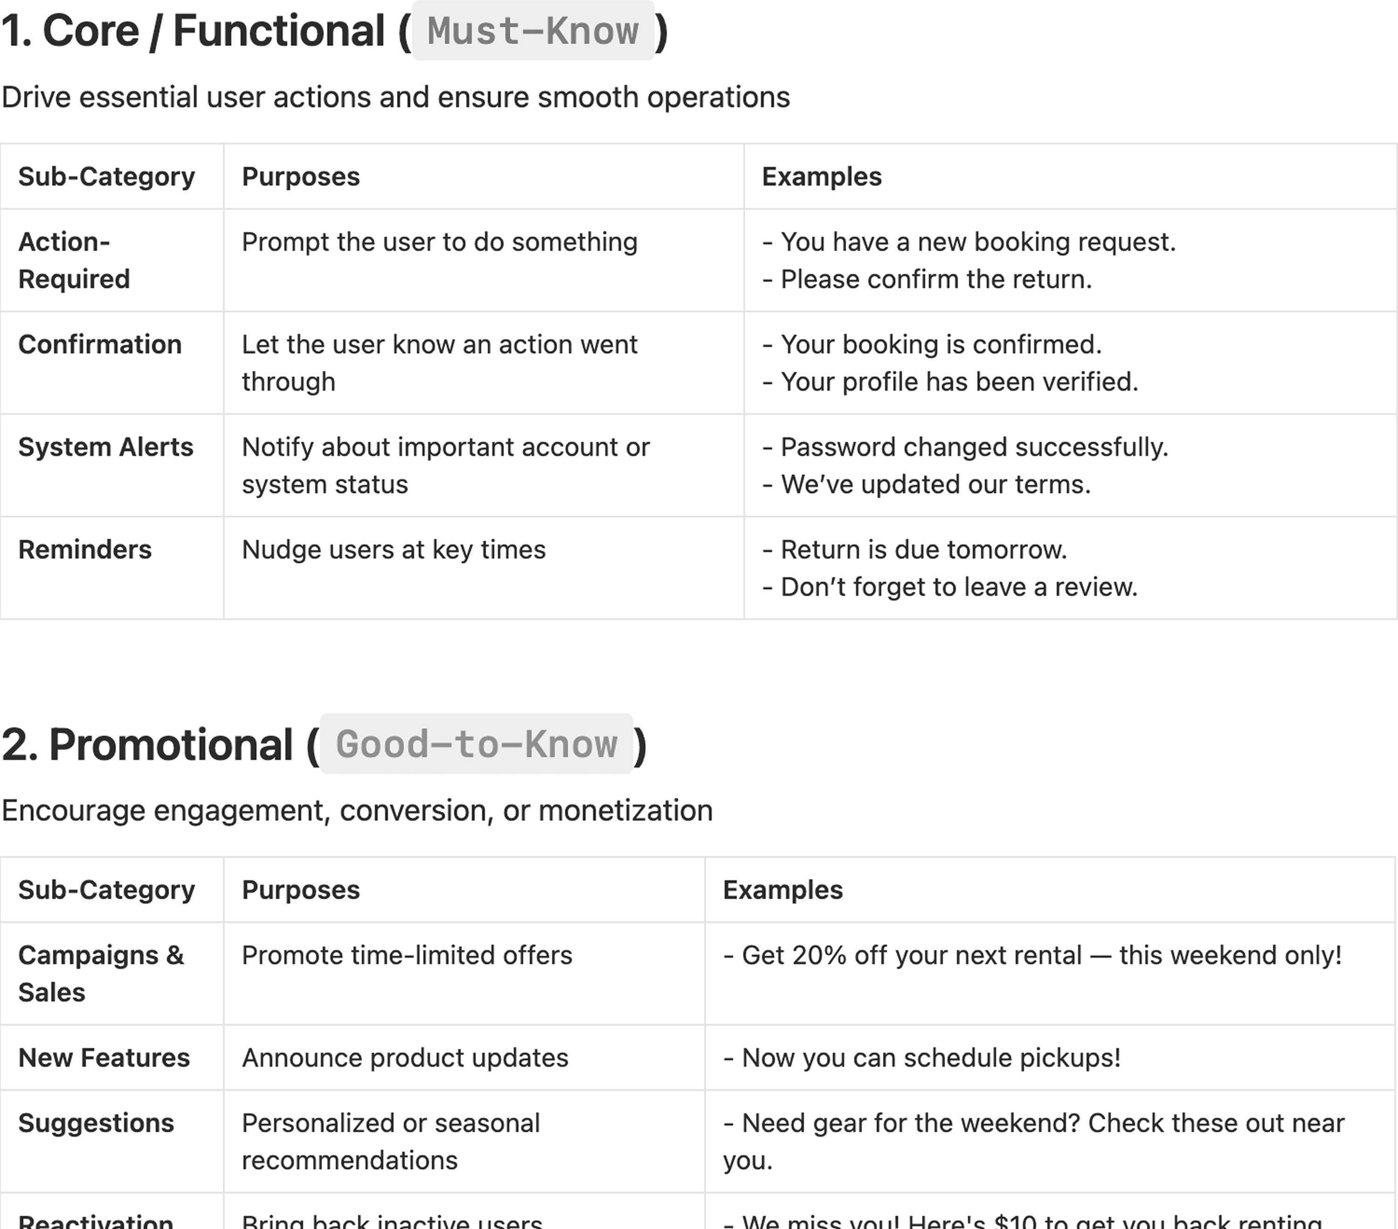This screenshot has width=1398, height=1229.
Task: Click the "Campaigns & Sales" cell
Action: [x=101, y=973]
